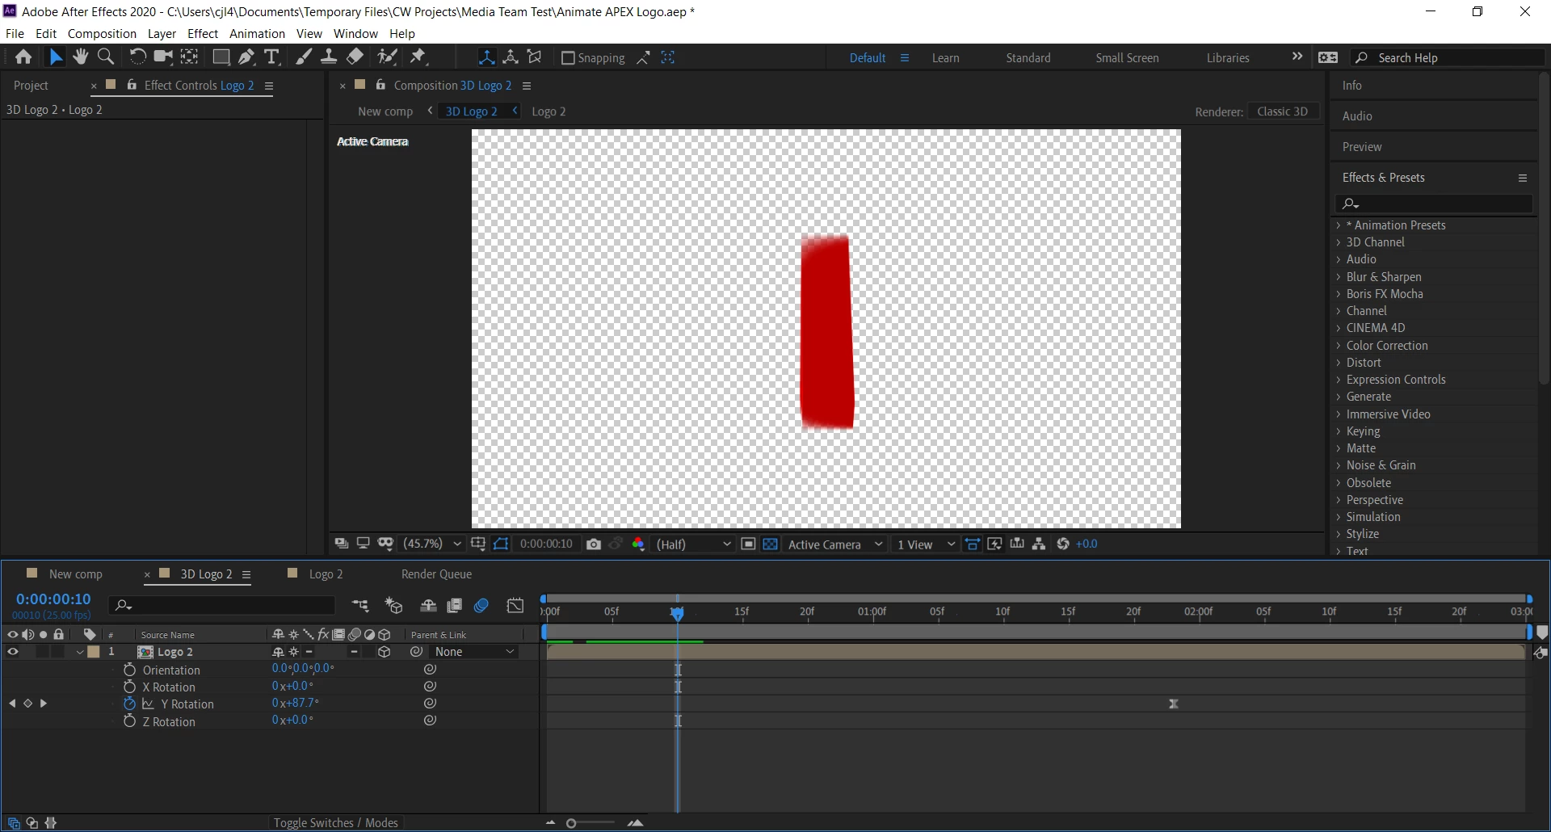Toggle the Z Rotation stopwatch
The height and width of the screenshot is (832, 1551).
(129, 721)
